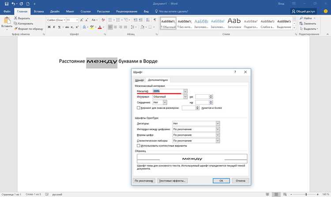The image size is (331, 197).
Task: Click the Текстовые эффекты button
Action: pyautogui.click(x=172, y=181)
